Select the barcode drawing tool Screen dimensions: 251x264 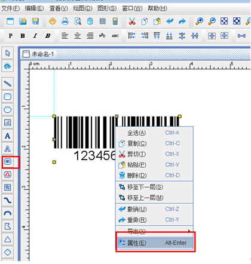[8, 162]
